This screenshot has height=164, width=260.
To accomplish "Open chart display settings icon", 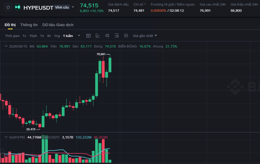I will (x=117, y=35).
